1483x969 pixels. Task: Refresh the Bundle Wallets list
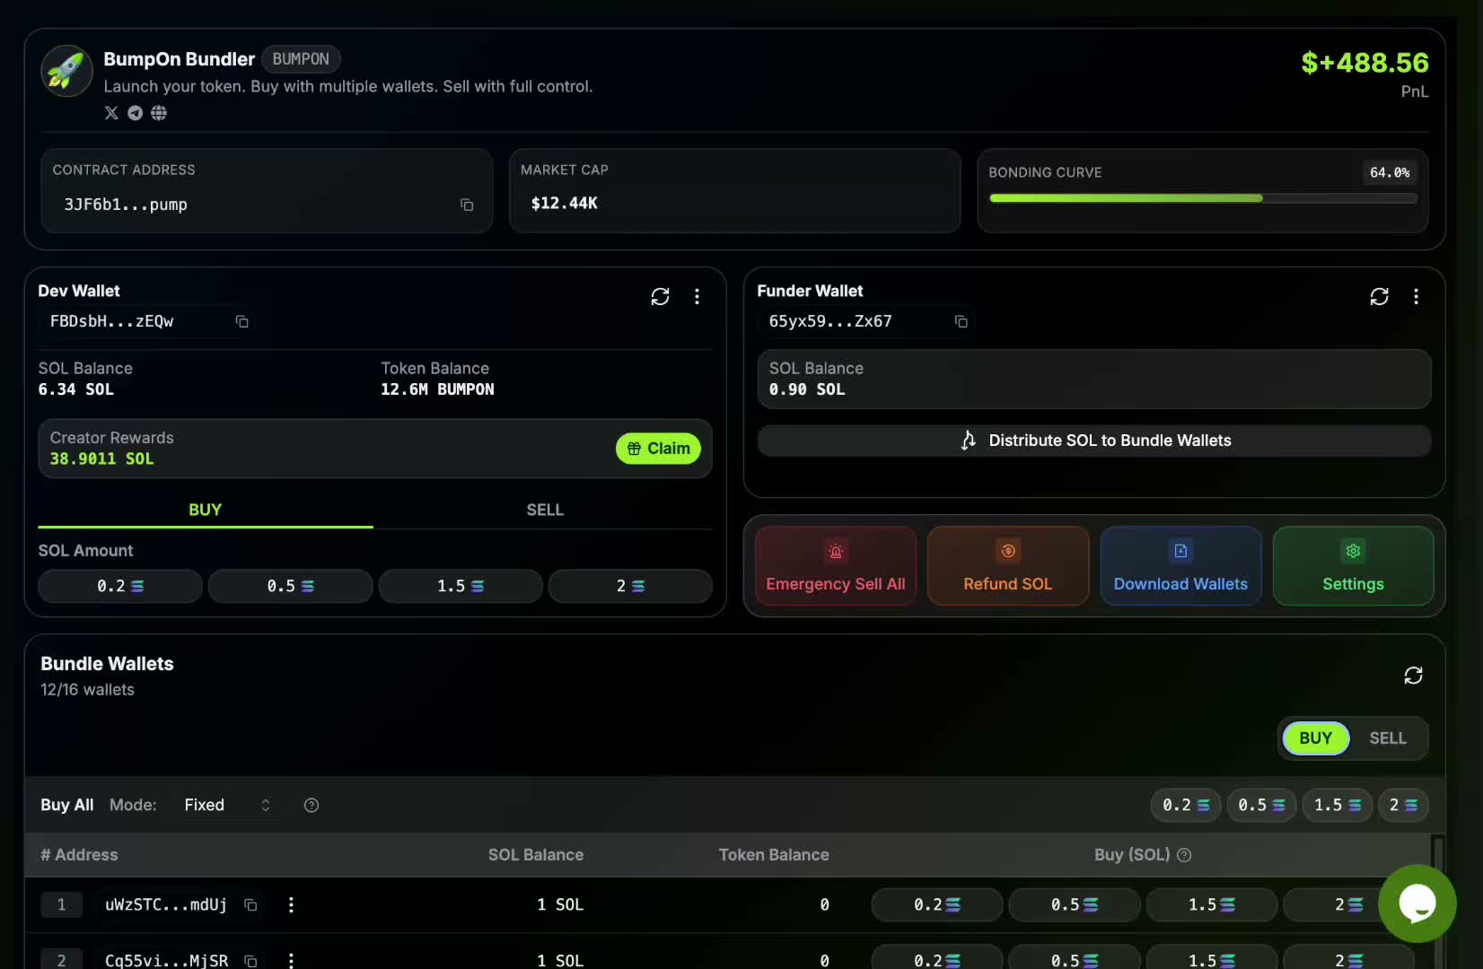coord(1413,675)
